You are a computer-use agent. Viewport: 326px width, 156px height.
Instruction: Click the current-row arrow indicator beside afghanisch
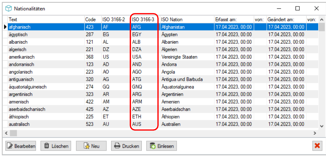click(x=5, y=27)
